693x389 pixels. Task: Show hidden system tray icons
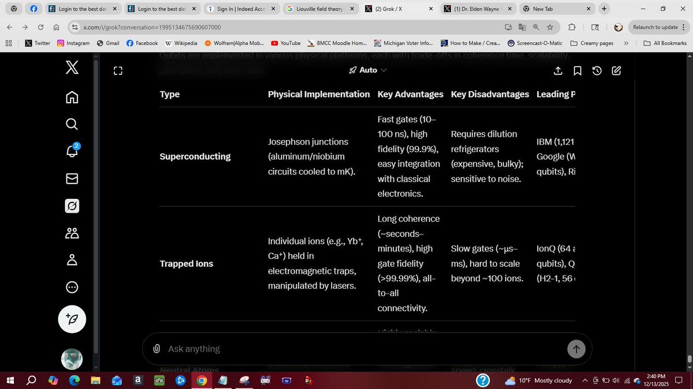[x=585, y=380]
